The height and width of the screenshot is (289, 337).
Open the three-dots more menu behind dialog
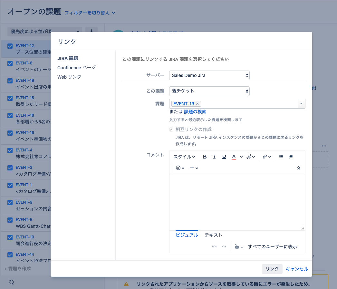(x=324, y=146)
